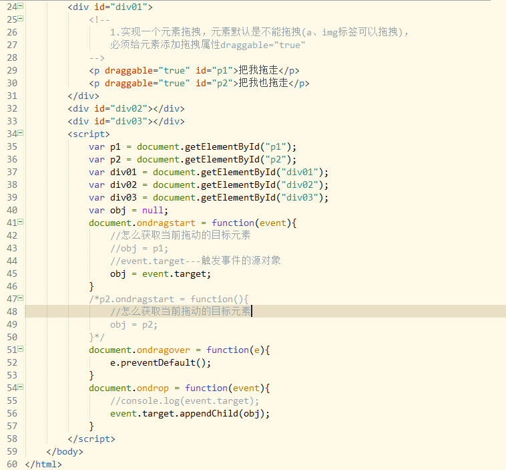Screen dimensions: 506x470
Task: Click line number 48 in the gutter
Action: (x=12, y=312)
